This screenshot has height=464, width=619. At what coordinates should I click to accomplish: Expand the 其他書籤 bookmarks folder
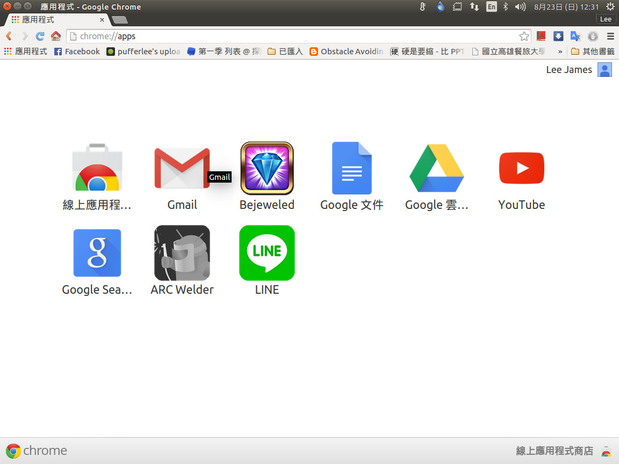[593, 52]
